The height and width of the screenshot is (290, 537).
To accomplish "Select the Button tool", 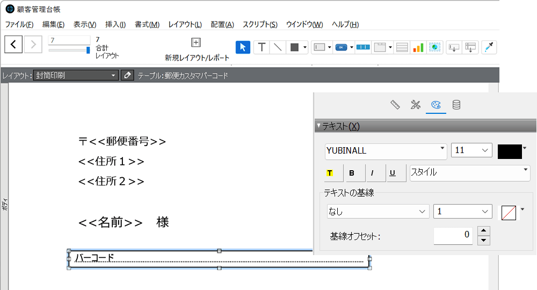I will point(341,47).
